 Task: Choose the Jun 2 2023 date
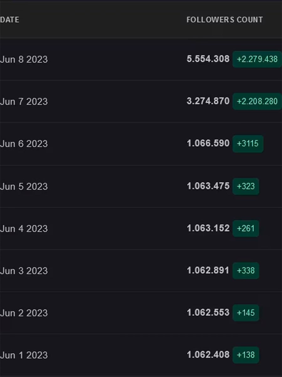24,313
